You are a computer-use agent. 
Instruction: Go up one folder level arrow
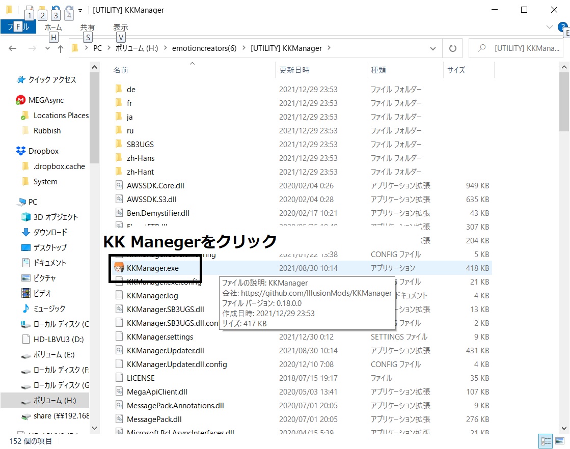[60, 48]
